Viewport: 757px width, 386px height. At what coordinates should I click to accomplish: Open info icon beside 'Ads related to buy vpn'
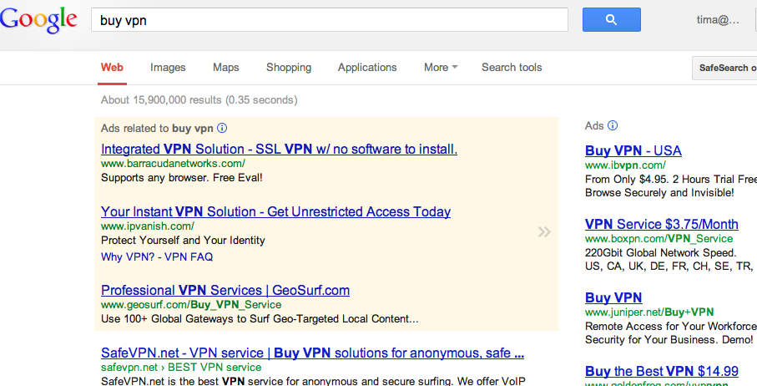(222, 128)
